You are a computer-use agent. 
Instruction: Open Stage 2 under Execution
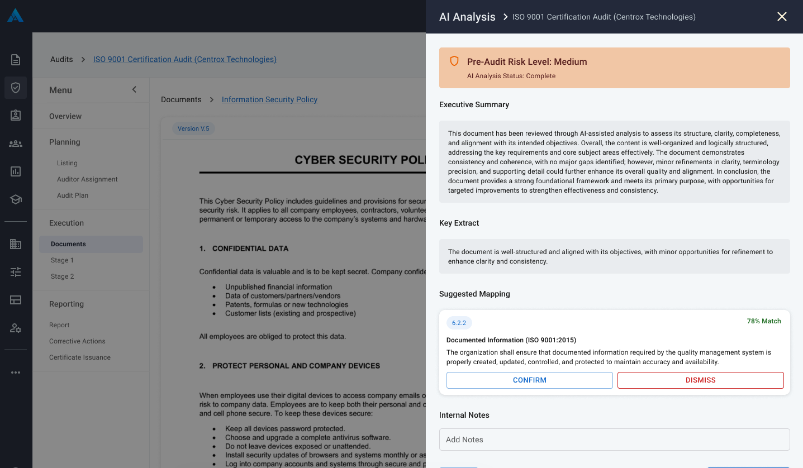click(x=62, y=276)
